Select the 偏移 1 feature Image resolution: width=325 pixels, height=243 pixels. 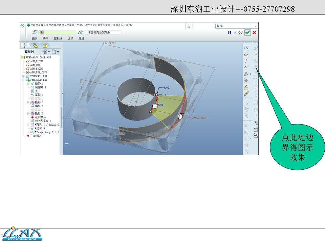point(37,106)
